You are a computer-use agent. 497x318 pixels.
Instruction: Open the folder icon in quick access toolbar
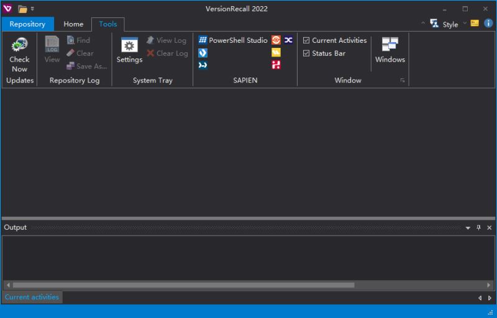(x=22, y=9)
